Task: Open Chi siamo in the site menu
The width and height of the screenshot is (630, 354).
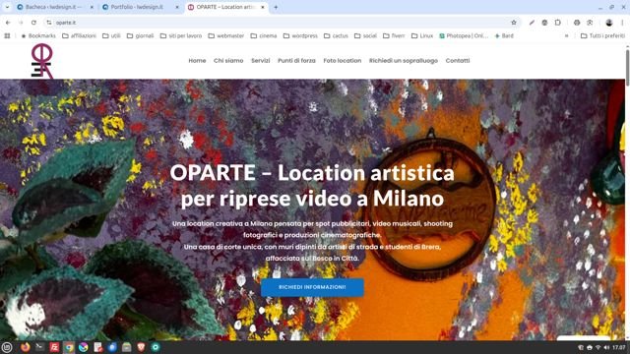Action: 228,61
